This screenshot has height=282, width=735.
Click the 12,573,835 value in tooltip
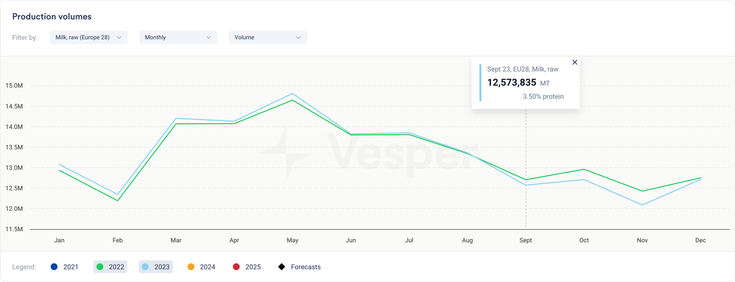(511, 83)
